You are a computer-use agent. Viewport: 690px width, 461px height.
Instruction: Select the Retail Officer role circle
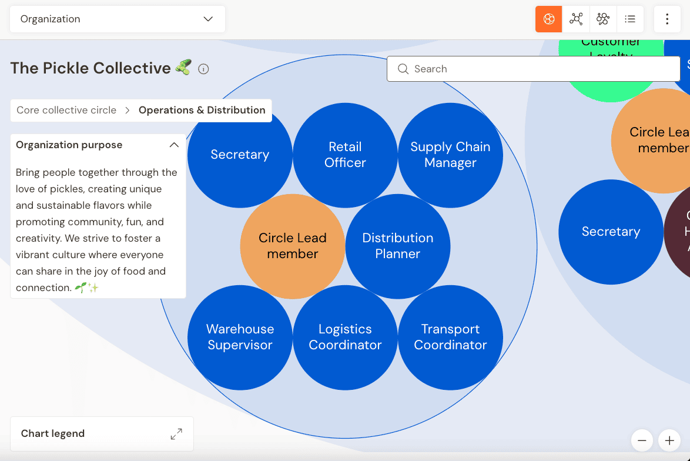[x=345, y=155]
